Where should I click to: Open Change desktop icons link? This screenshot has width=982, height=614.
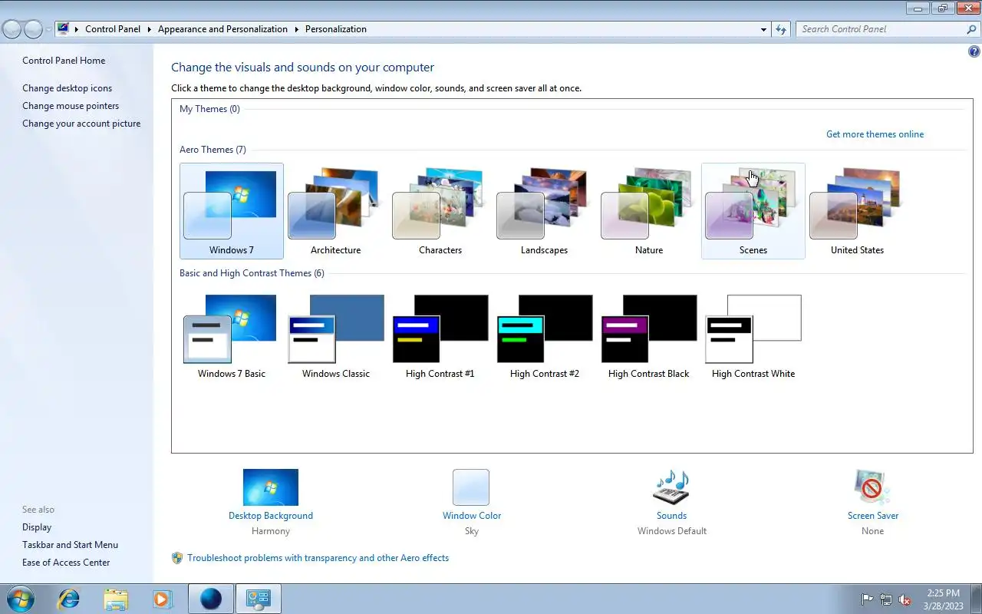tap(67, 88)
